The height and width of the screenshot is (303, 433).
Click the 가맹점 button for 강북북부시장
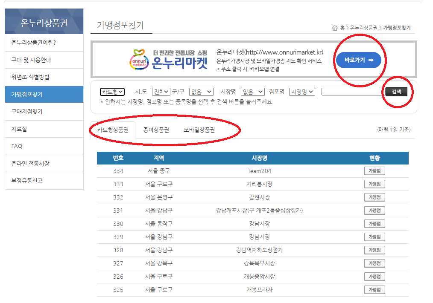tap(374, 263)
